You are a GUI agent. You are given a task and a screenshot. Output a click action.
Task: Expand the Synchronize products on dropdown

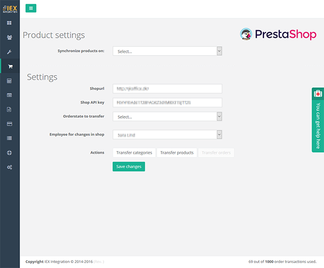pyautogui.click(x=167, y=51)
